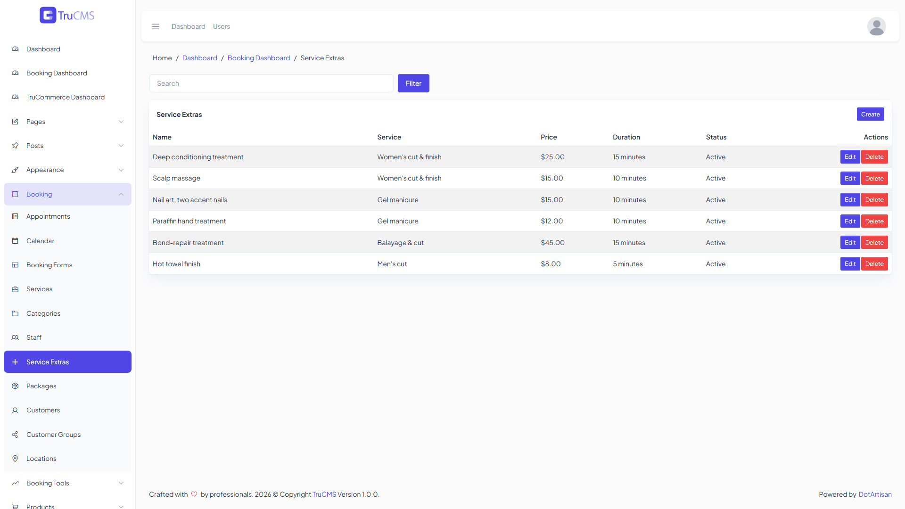Click the Filter button
The image size is (905, 509).
[413, 83]
